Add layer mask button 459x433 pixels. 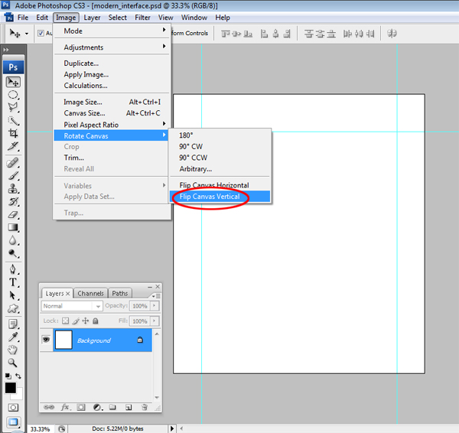pos(81,407)
